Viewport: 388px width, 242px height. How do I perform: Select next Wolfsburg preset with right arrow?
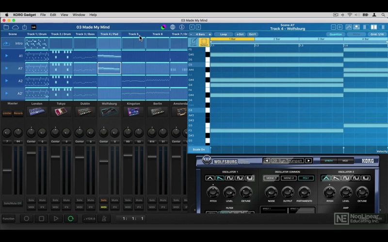(308, 161)
